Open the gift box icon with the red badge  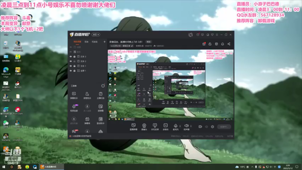tap(204, 44)
